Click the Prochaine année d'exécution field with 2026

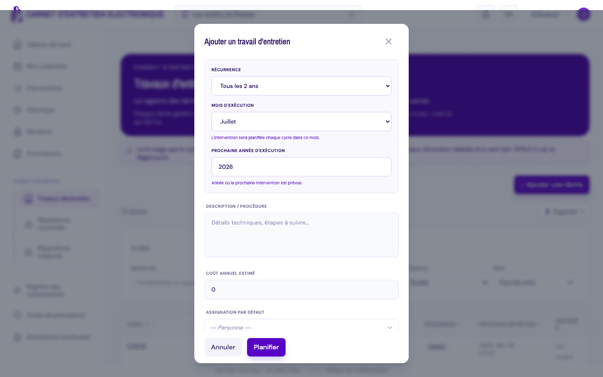pos(301,167)
